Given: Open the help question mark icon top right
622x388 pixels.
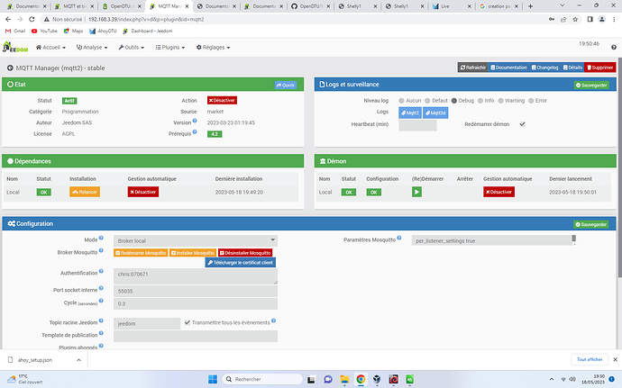Looking at the screenshot, I should point(614,47).
